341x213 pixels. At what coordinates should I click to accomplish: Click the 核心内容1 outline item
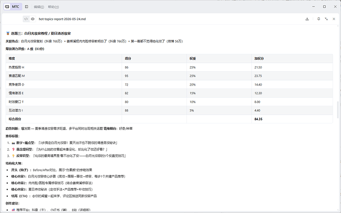click(68, 176)
